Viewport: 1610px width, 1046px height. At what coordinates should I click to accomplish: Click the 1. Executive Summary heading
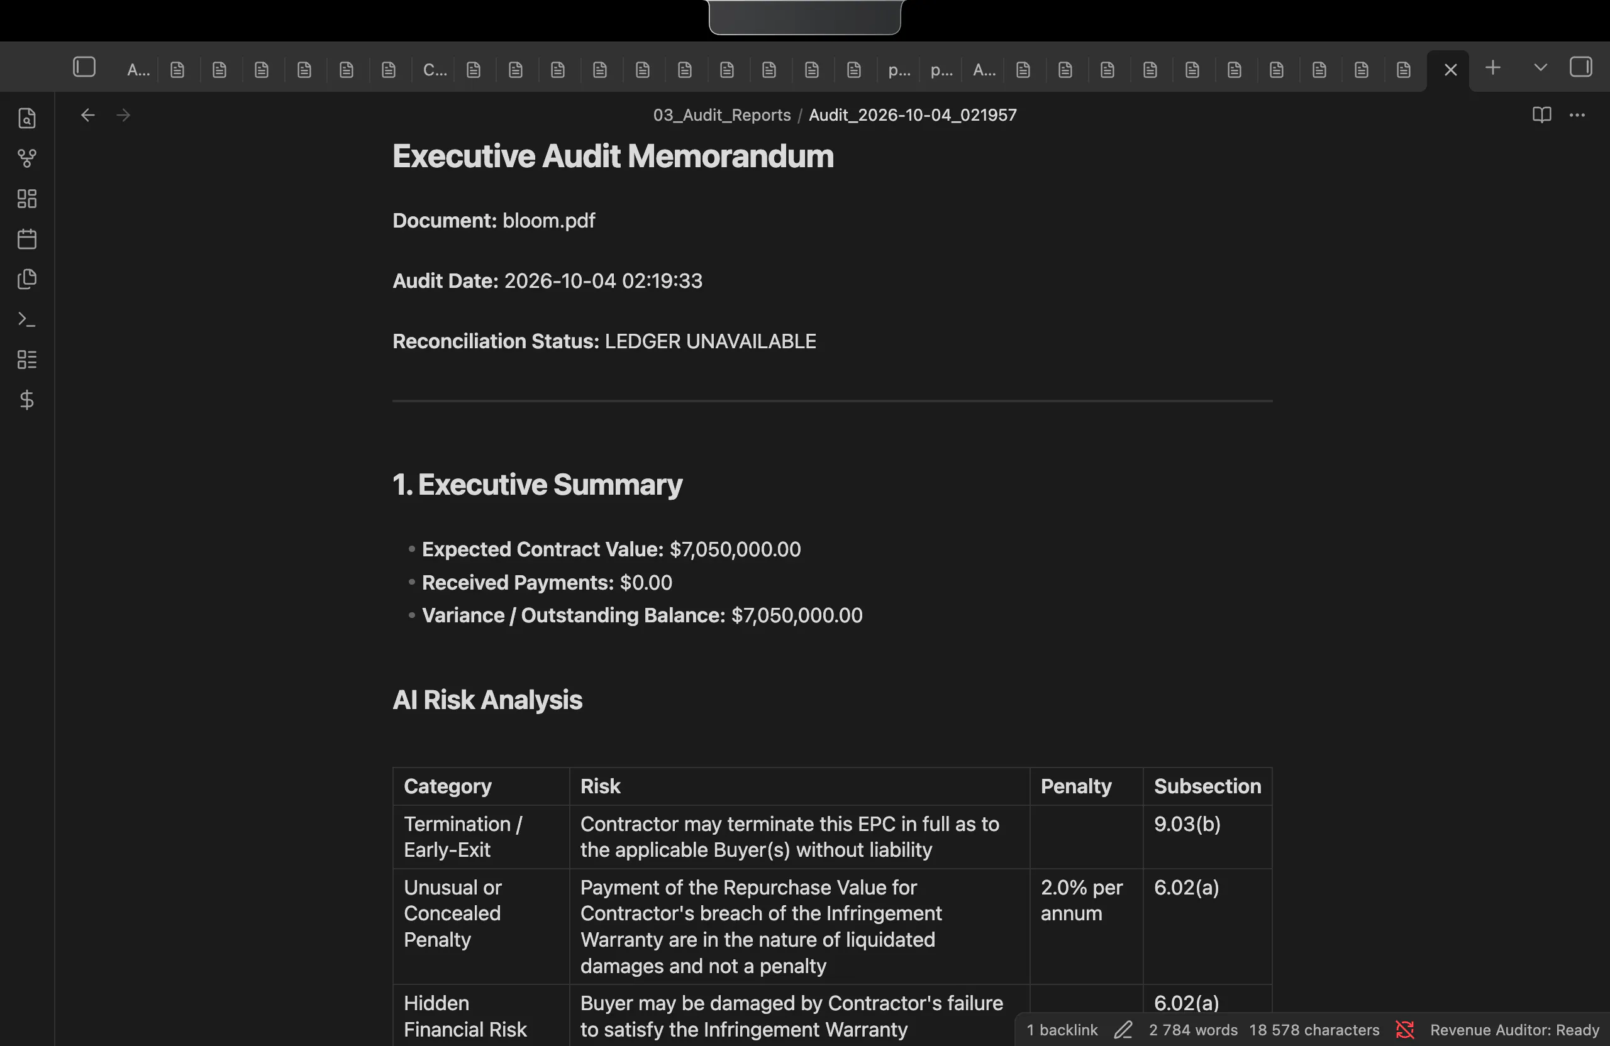(537, 484)
